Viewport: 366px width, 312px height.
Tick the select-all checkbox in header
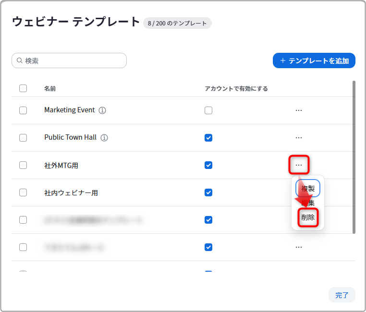[23, 88]
